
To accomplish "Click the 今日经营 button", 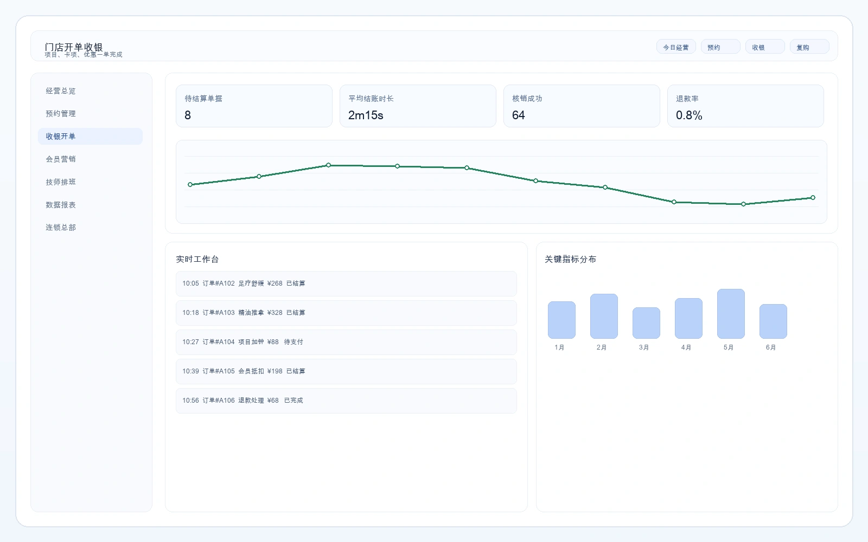I will [675, 47].
